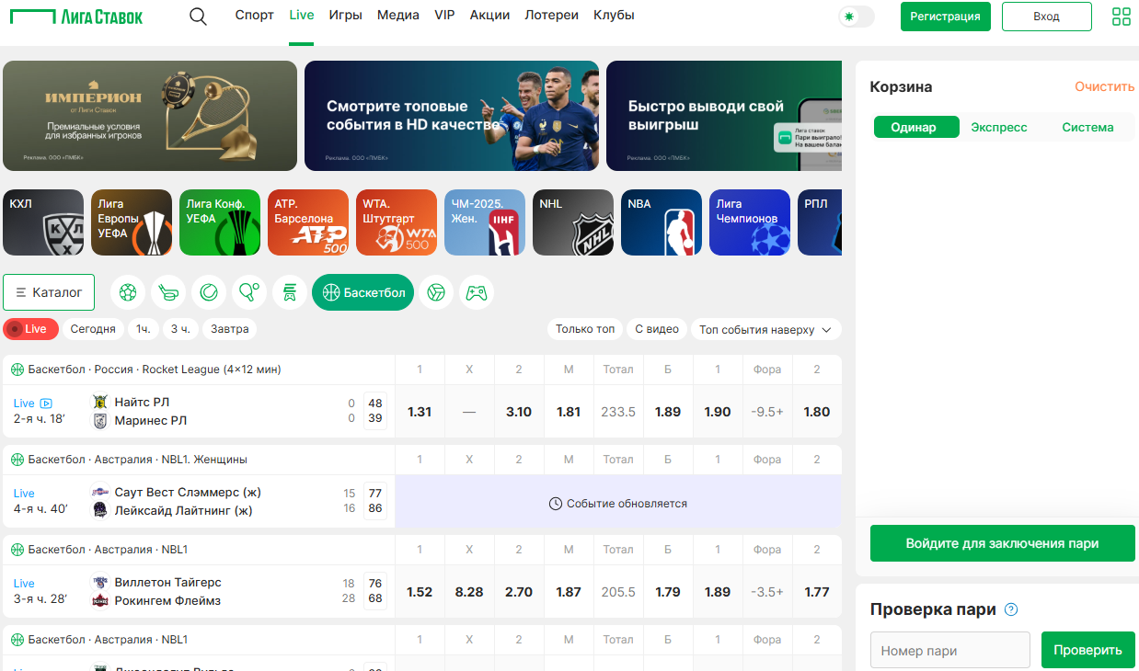Open the NBA league tile

click(662, 222)
